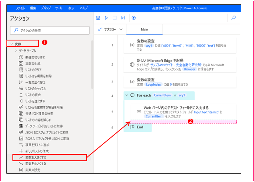Viewport: 254px width, 182px height.
Task: Click the LoopIndex variable in step 3
Action: click(153, 85)
